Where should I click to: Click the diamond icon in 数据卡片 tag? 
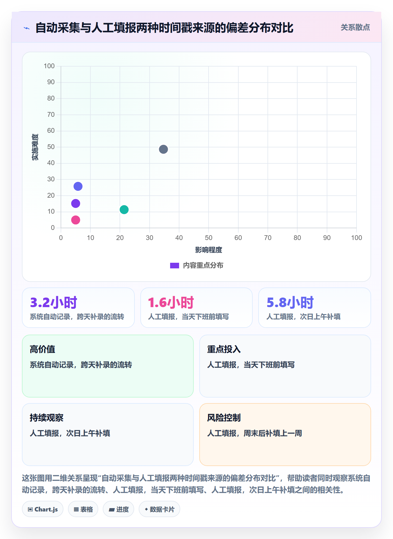pyautogui.click(x=146, y=509)
